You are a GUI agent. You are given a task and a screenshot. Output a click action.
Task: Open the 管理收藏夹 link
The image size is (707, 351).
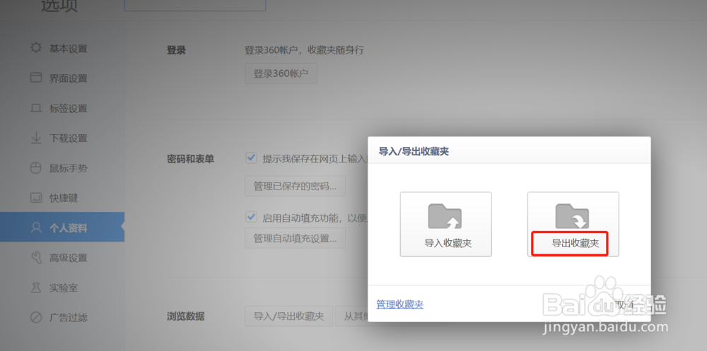point(400,304)
